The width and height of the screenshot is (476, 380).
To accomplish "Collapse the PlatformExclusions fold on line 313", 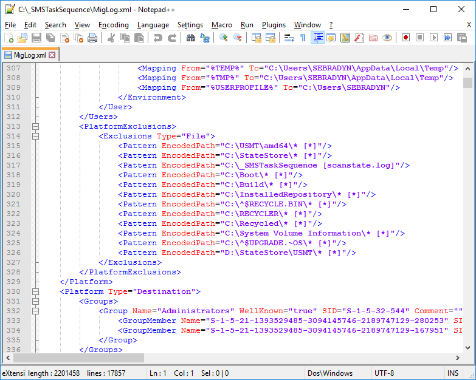I will 35,126.
